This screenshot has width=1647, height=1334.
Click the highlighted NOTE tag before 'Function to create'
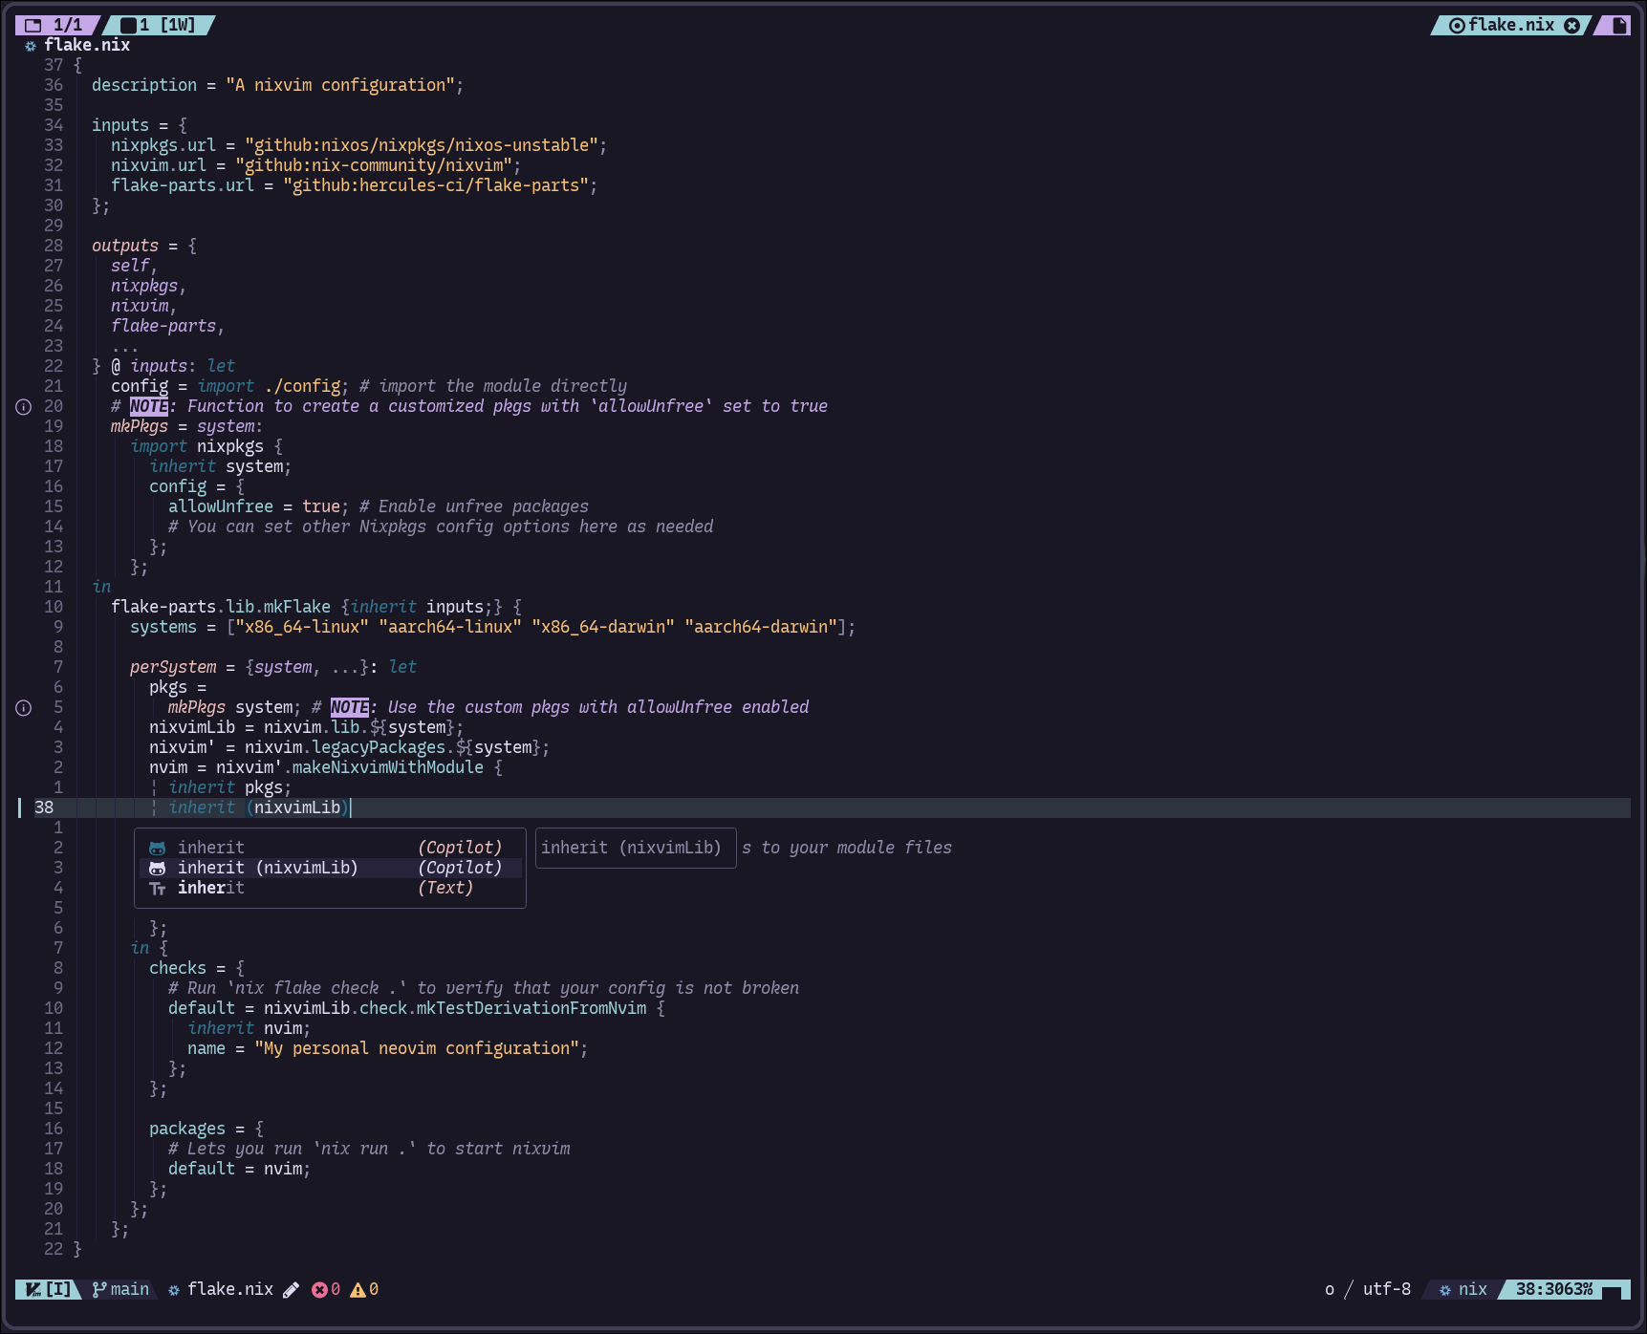click(x=149, y=406)
